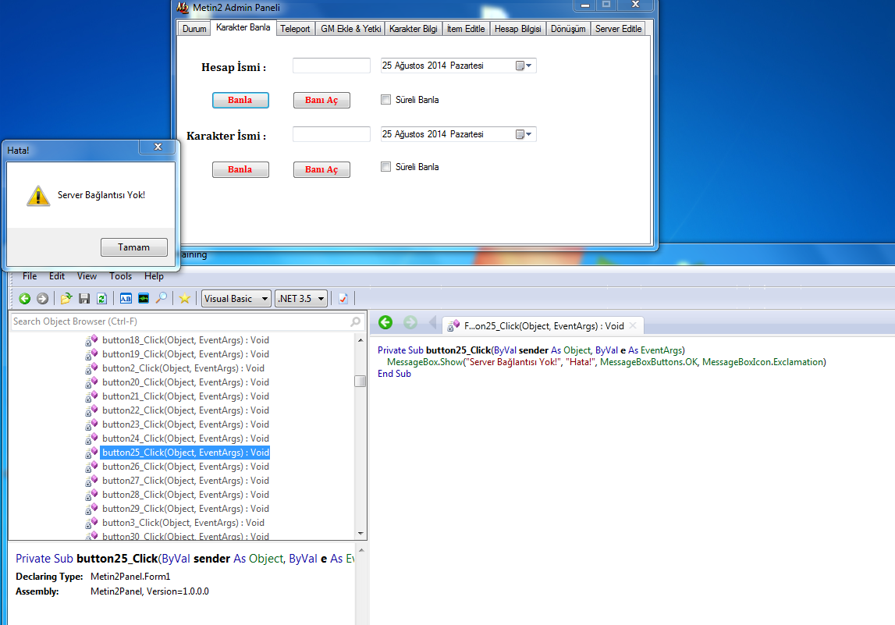Switch to the Teleport tab
The width and height of the screenshot is (895, 625).
(295, 29)
